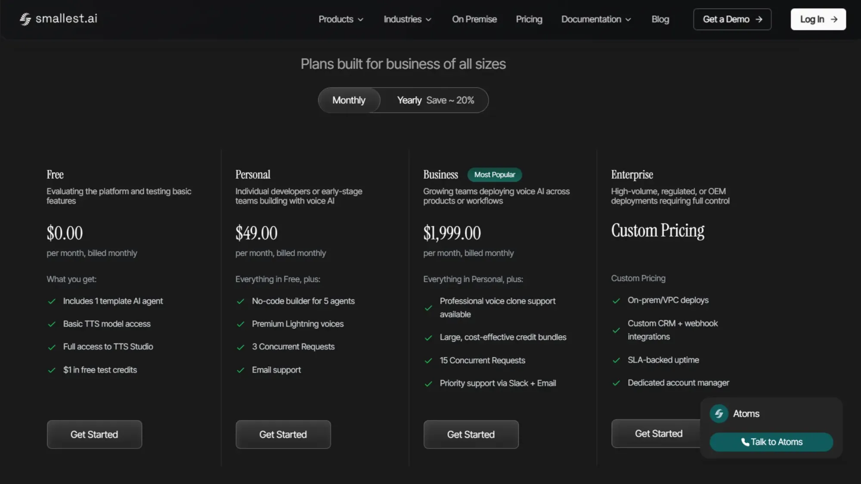Click the checkmark beside SLA-backed uptime
The width and height of the screenshot is (861, 484).
click(617, 360)
